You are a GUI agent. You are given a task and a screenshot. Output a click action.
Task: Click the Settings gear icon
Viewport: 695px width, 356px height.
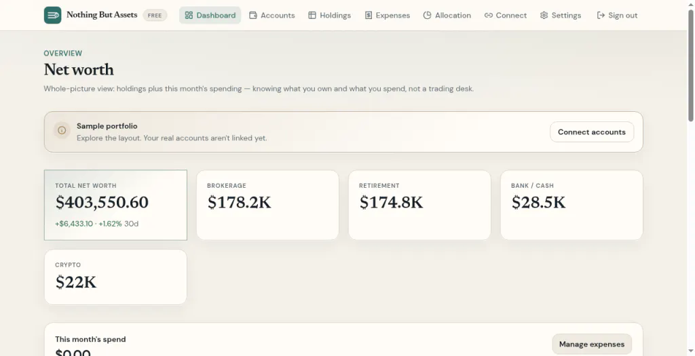coord(544,15)
